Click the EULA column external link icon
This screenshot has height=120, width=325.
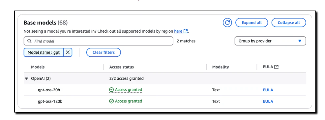click(276, 67)
